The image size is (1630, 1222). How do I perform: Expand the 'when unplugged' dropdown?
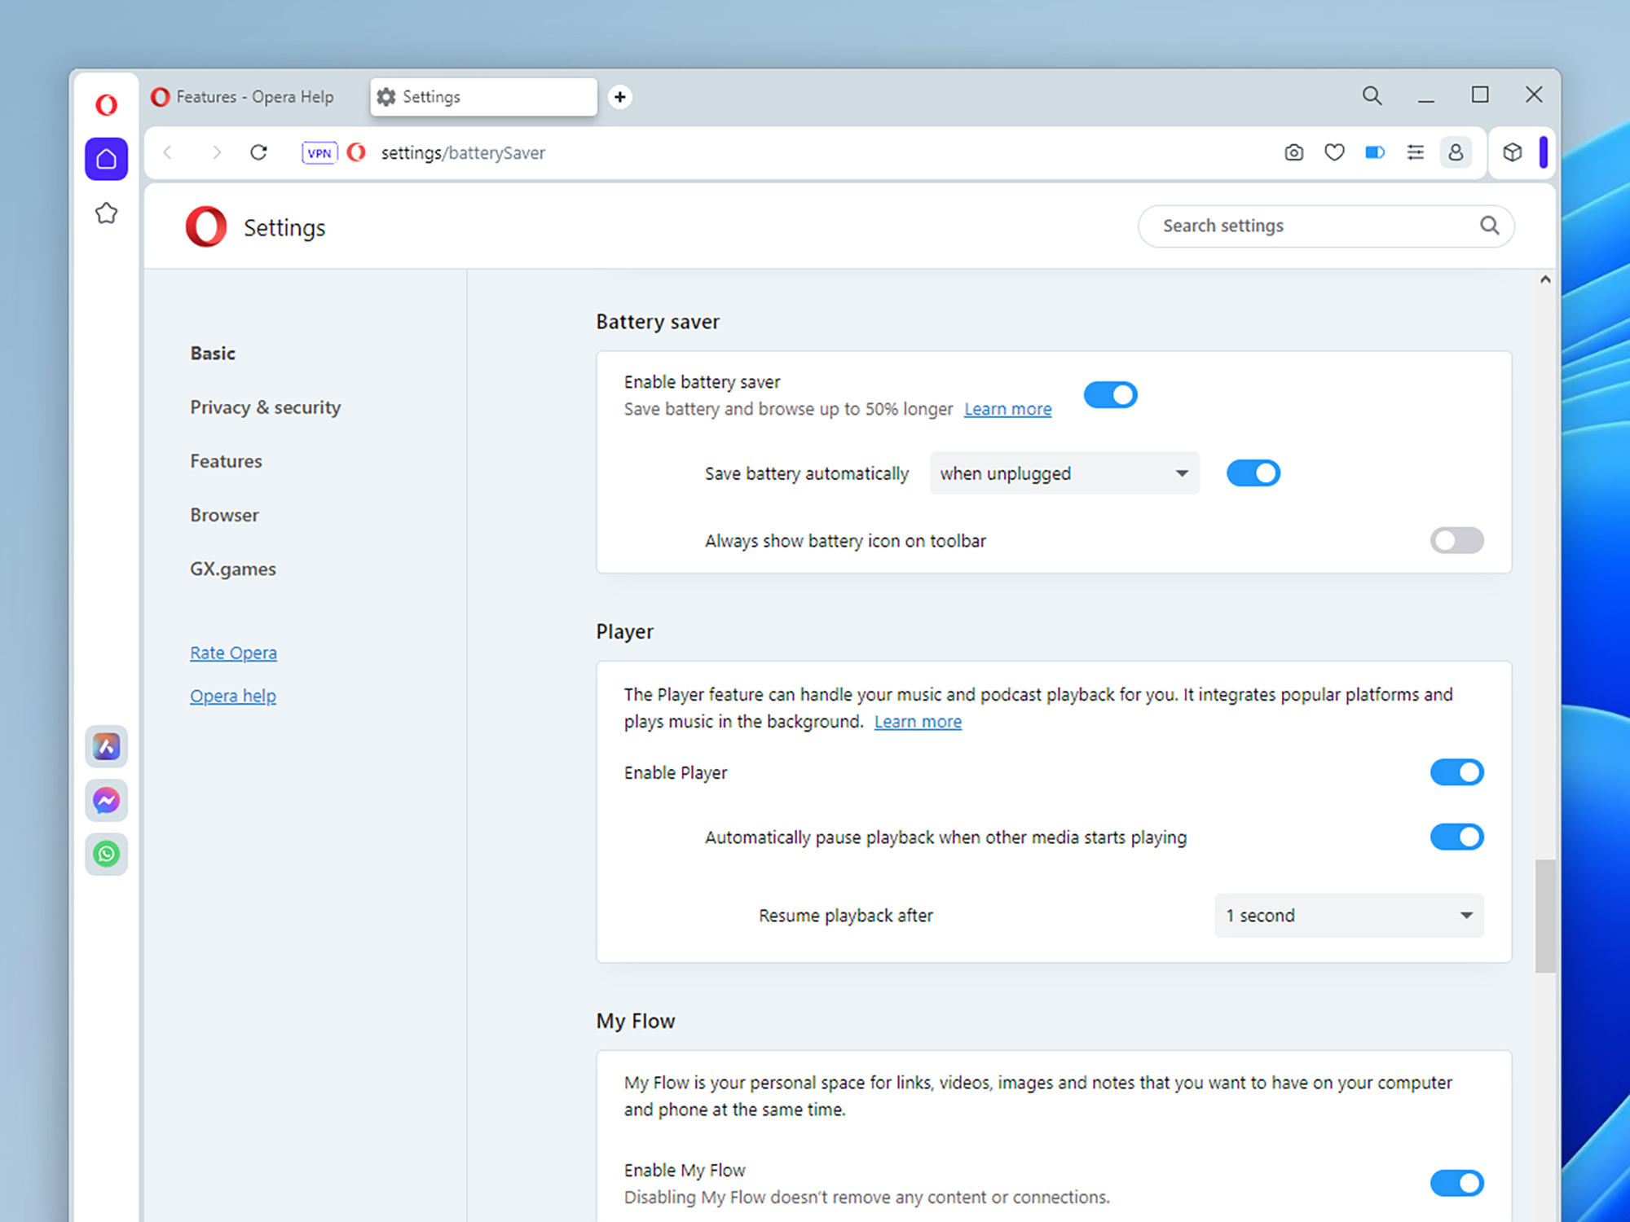(x=1064, y=473)
